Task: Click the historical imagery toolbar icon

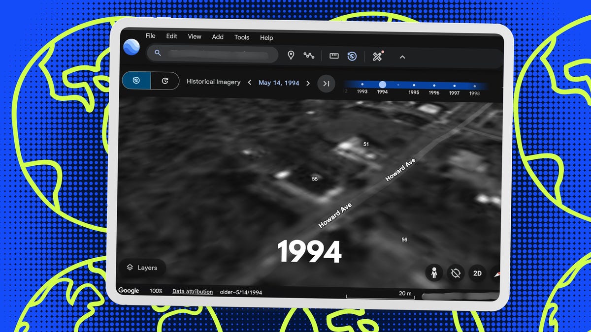Action: (x=352, y=56)
